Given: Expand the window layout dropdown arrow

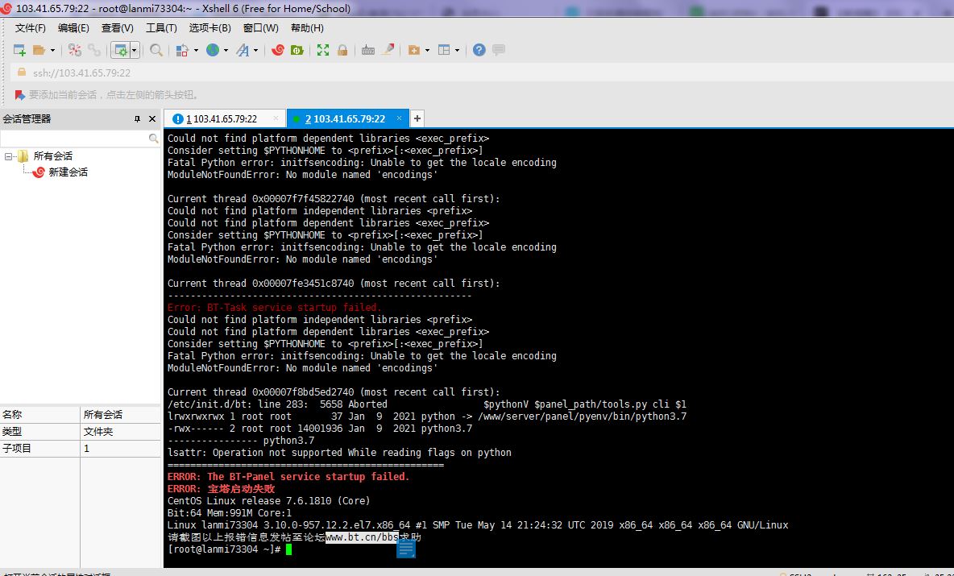Looking at the screenshot, I should pos(457,50).
